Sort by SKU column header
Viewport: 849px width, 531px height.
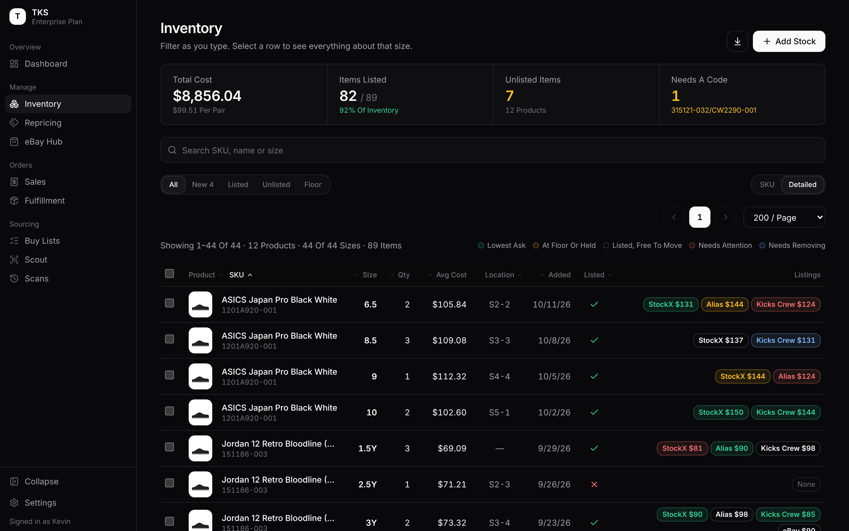pyautogui.click(x=241, y=275)
